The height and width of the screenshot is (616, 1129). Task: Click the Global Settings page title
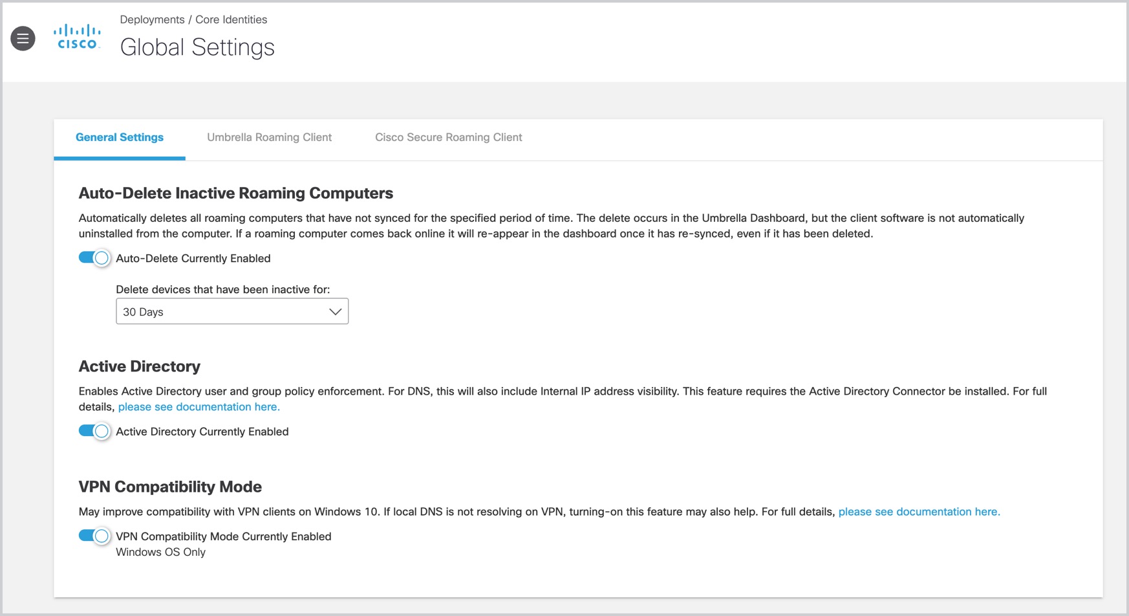point(197,47)
